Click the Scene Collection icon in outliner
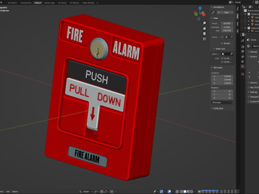 click(x=246, y=11)
